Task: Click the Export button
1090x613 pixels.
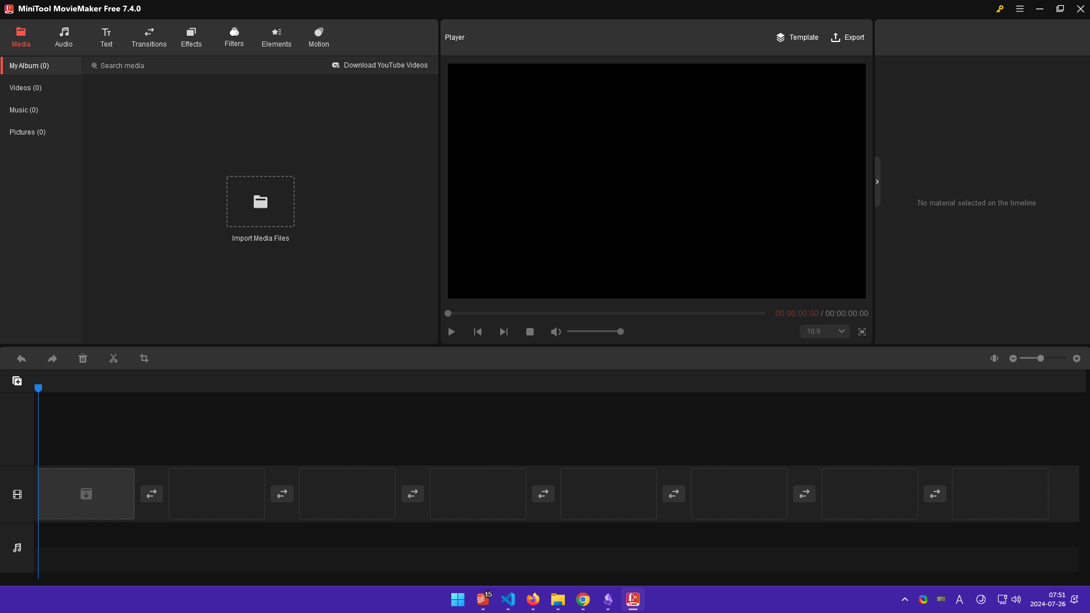Action: pyautogui.click(x=848, y=37)
